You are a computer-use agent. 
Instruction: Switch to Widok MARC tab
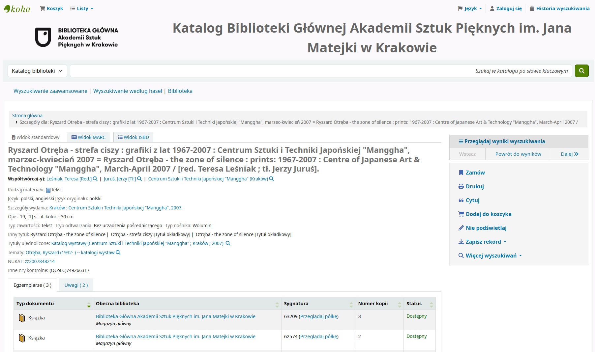point(88,137)
